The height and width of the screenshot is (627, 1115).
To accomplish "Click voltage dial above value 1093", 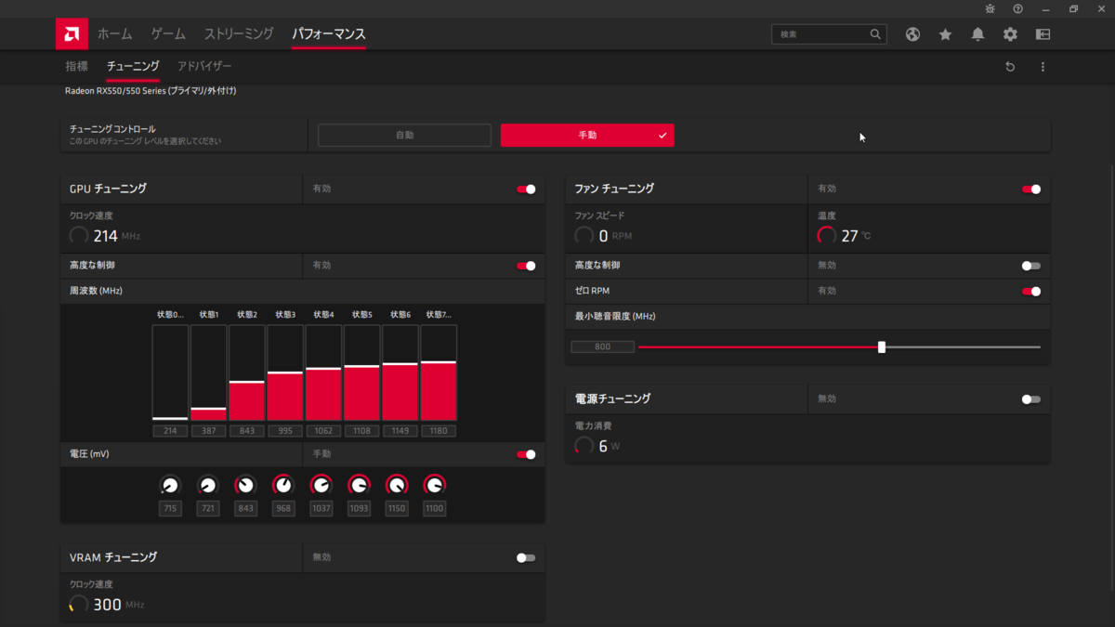I will [x=359, y=485].
